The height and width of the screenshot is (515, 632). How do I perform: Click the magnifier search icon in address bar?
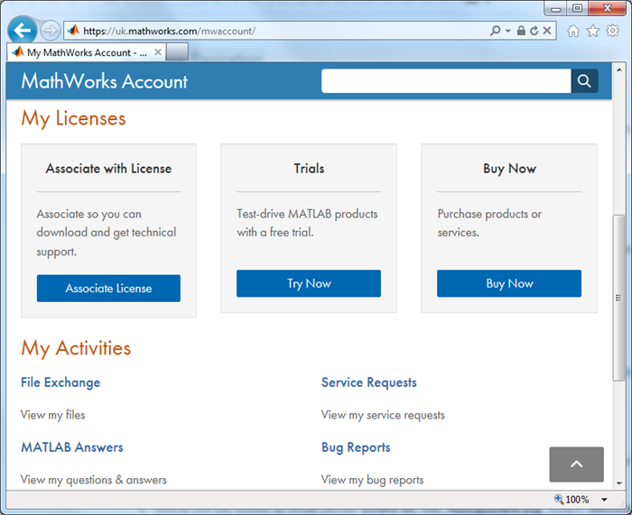pos(495,31)
